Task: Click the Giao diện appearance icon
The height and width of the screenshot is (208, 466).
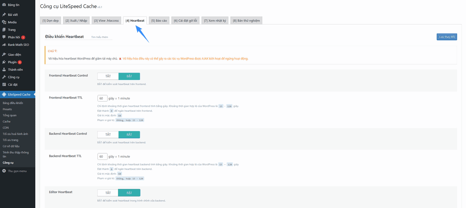Action: 4,55
